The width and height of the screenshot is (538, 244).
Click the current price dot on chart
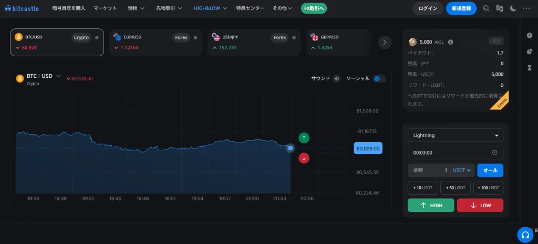tap(291, 148)
